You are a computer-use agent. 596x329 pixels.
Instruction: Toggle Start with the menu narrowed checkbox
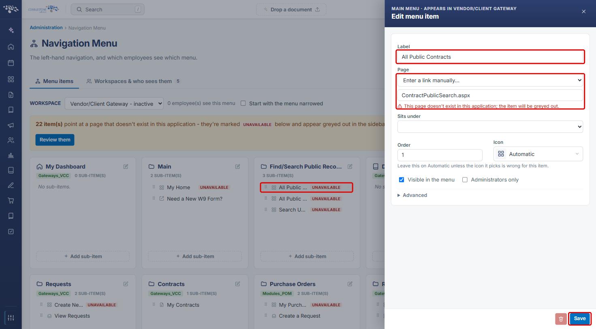243,103
